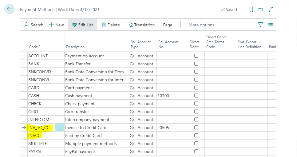This screenshot has height=157, width=297.
Task: Toggle the list view layout icon
Action: point(271,25)
